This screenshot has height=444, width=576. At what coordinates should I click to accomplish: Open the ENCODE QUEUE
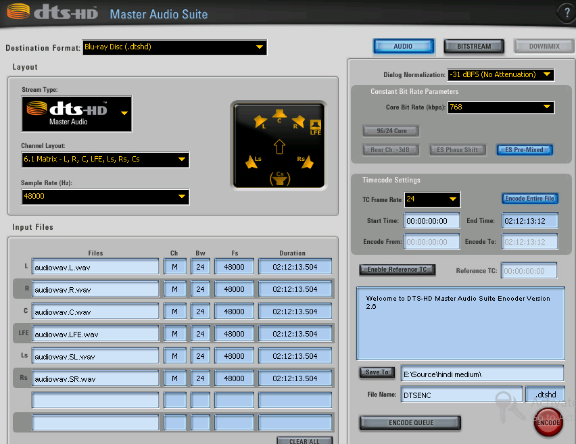pyautogui.click(x=410, y=423)
